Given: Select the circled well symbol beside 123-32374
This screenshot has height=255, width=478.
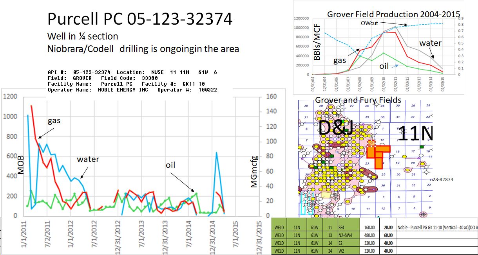Looking at the screenshot, I should point(423,214).
